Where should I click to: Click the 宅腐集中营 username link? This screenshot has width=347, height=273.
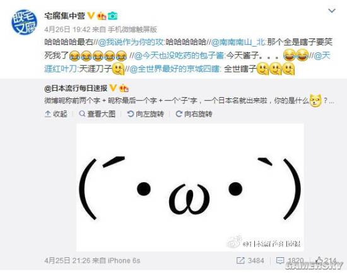64,16
